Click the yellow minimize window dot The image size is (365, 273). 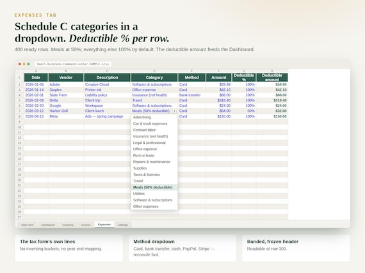(x=24, y=64)
